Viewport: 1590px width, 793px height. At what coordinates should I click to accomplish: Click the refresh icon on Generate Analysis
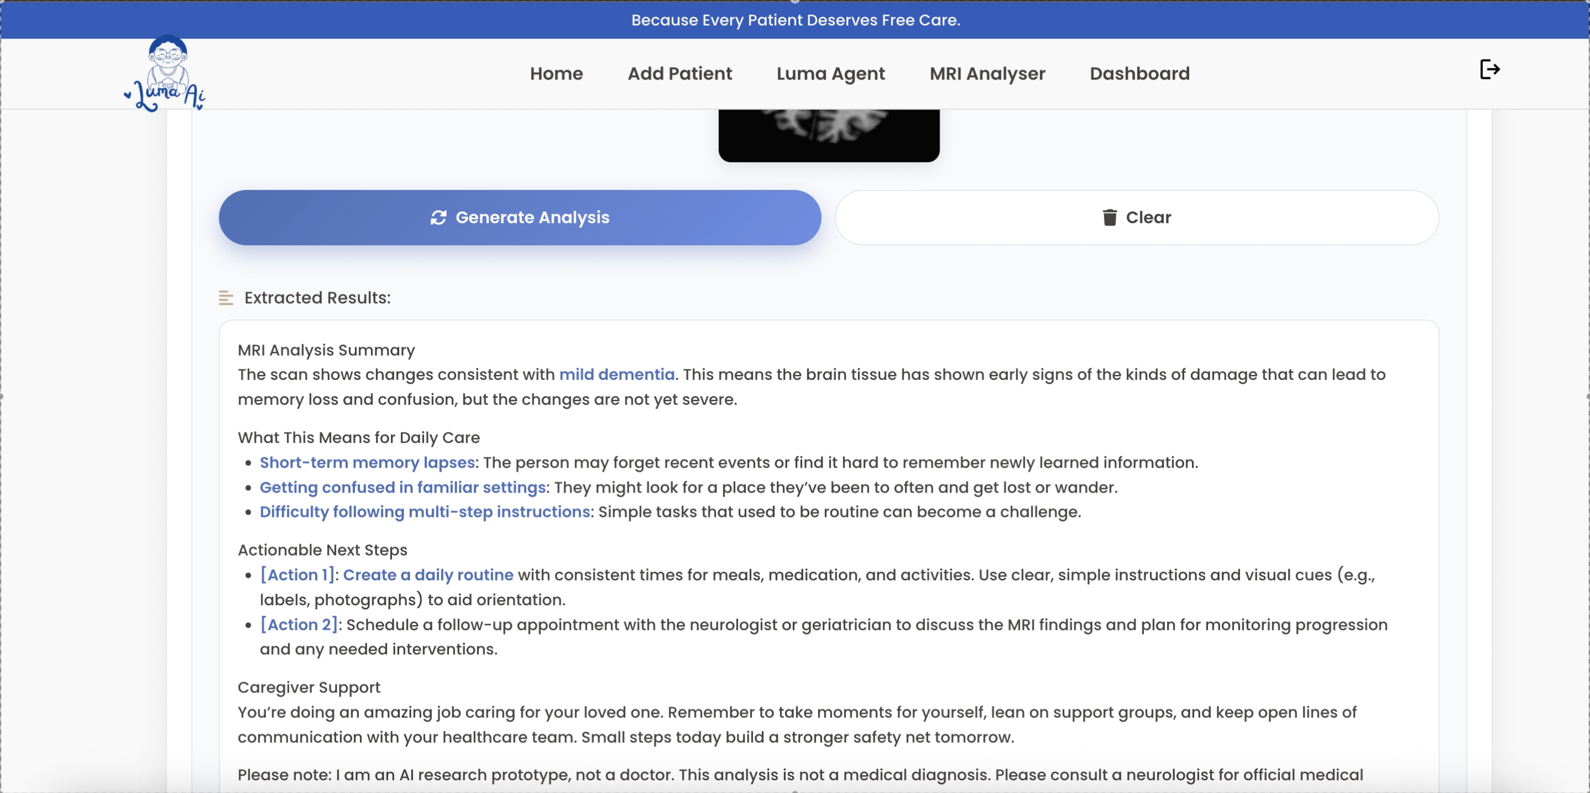pyautogui.click(x=438, y=218)
